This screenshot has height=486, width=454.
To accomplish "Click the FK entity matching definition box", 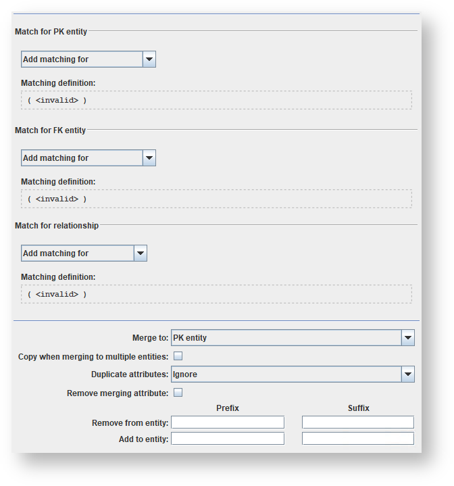I will [x=216, y=199].
